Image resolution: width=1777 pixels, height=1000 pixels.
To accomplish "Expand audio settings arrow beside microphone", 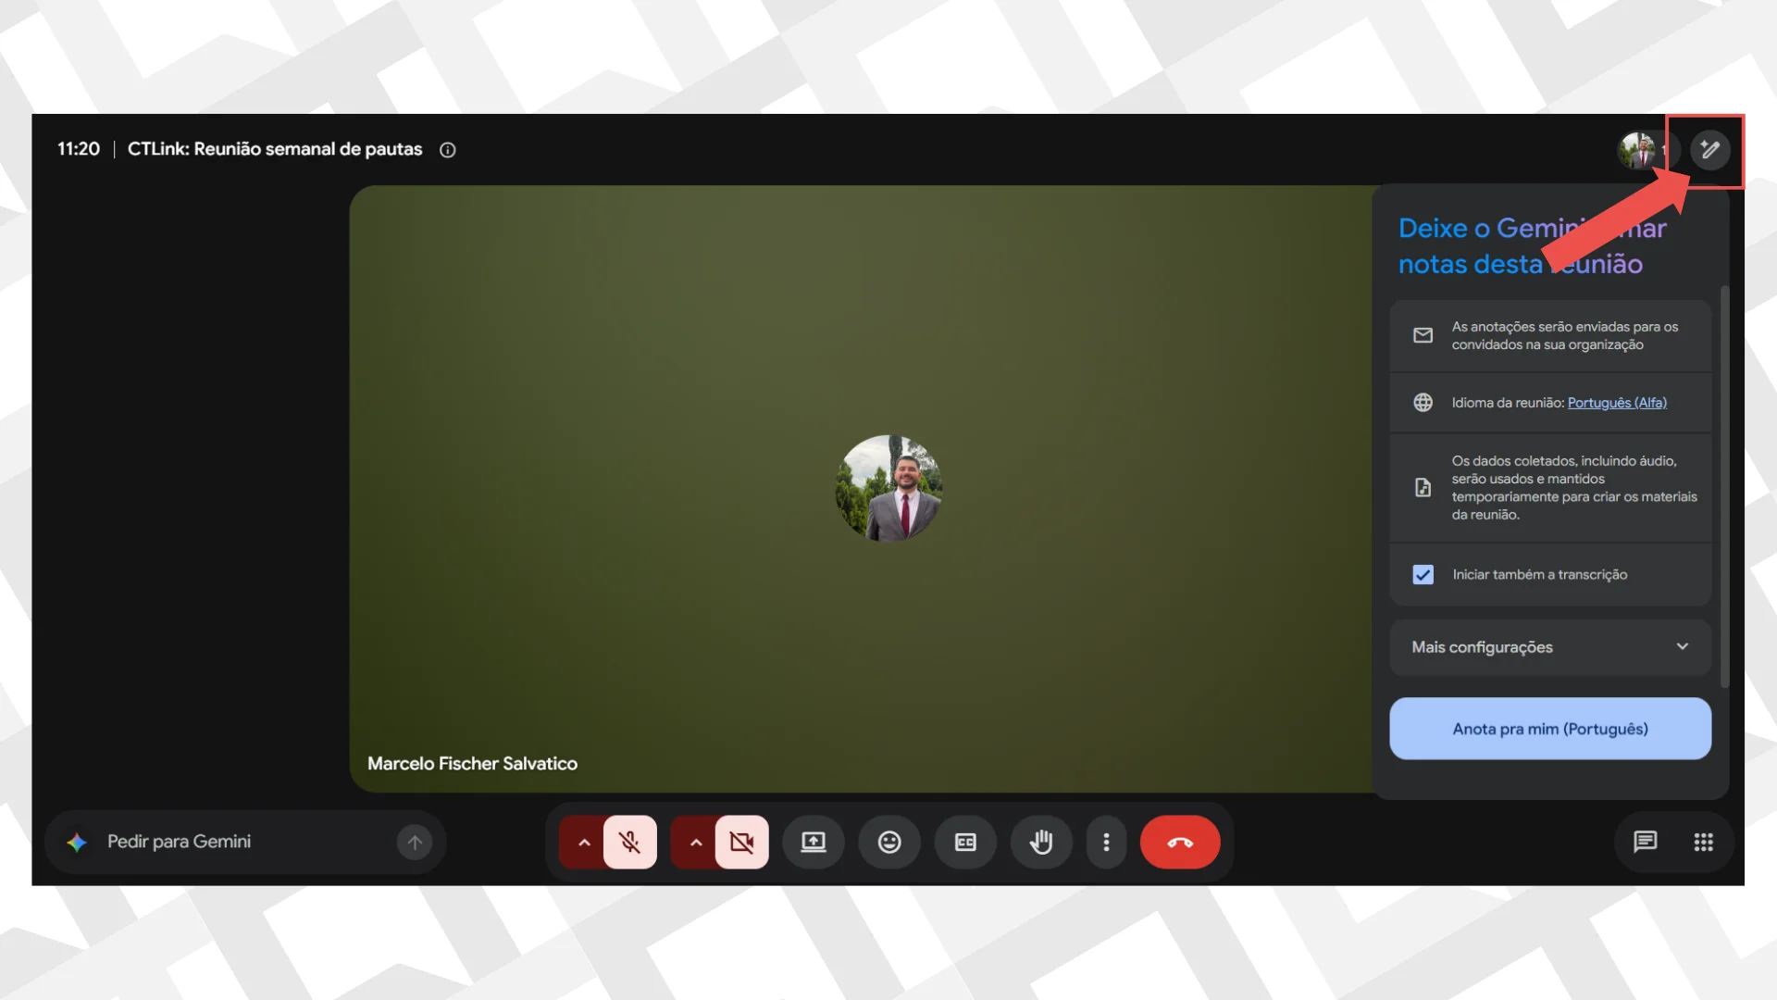I will 583,842.
